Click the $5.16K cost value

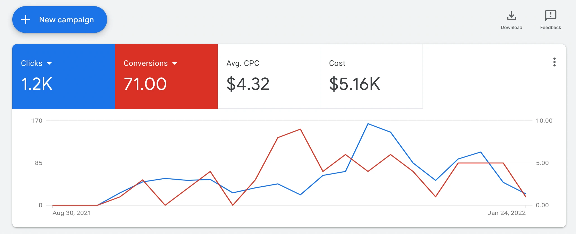click(354, 84)
